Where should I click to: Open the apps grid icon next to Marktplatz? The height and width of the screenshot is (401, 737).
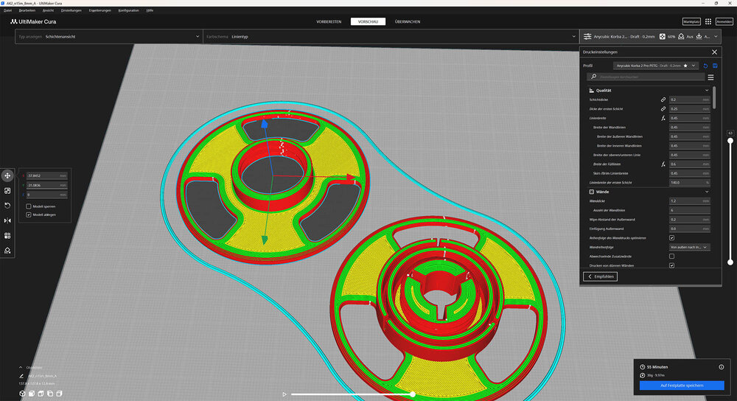coord(708,22)
